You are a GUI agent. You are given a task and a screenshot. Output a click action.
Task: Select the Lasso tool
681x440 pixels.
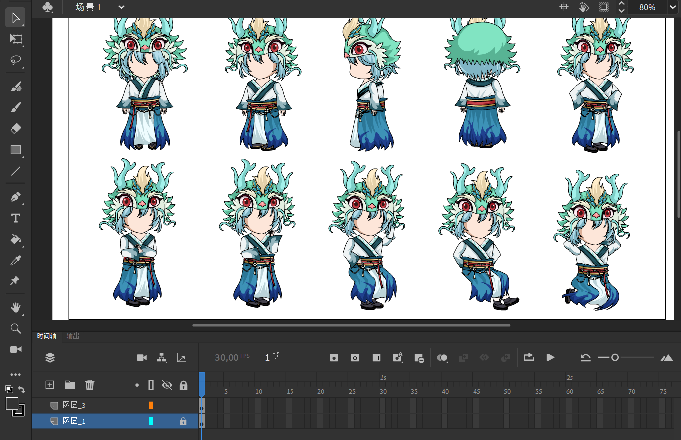point(16,60)
